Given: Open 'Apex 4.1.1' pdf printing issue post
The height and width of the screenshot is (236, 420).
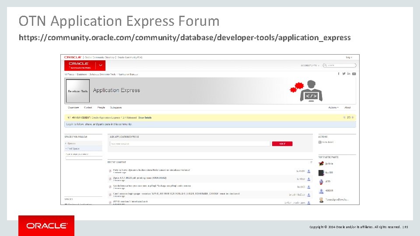Looking at the screenshot, I should pyautogui.click(x=140, y=178).
